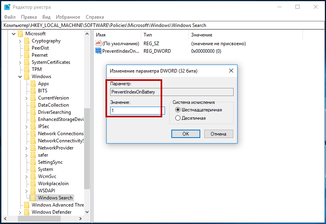The height and width of the screenshot is (224, 326).
Task: Select the Windows Search folder icon
Action: point(33,198)
